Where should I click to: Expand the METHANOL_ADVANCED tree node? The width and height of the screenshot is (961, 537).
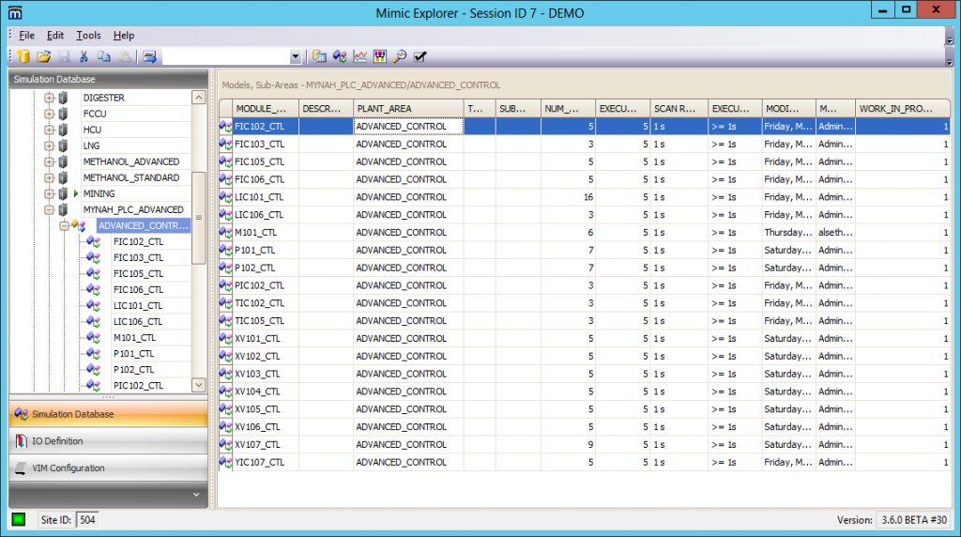click(49, 161)
